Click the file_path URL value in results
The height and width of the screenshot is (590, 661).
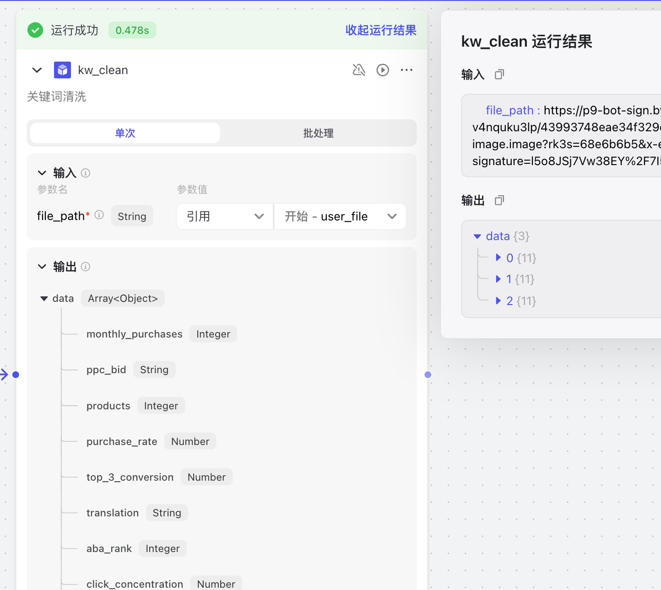[x=567, y=136]
